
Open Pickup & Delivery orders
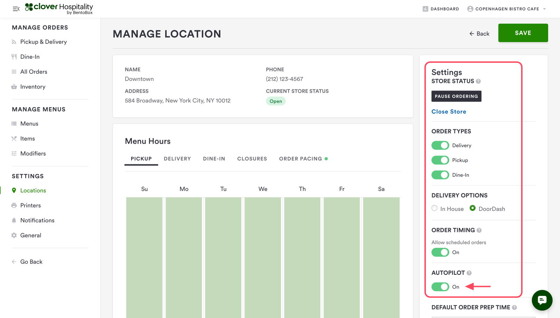[43, 42]
